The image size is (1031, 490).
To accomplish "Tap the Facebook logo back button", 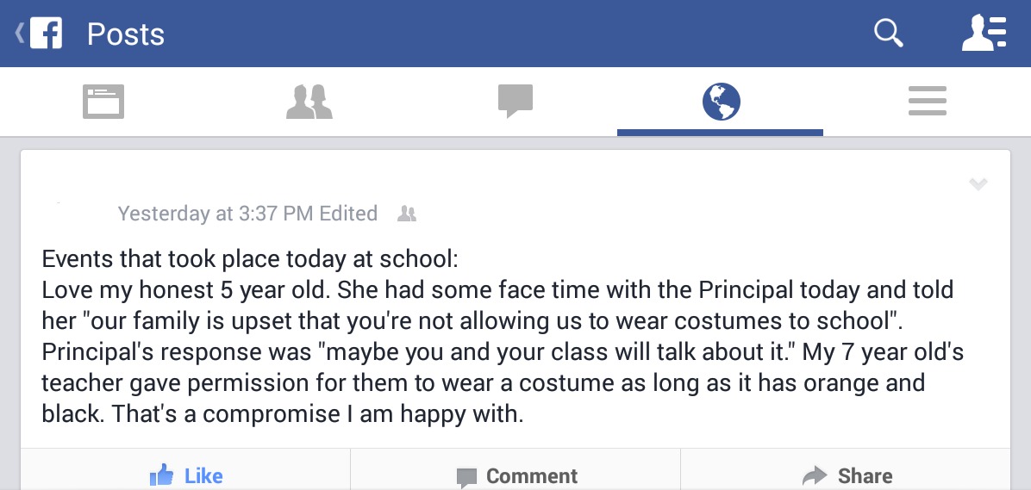I will click(x=47, y=34).
